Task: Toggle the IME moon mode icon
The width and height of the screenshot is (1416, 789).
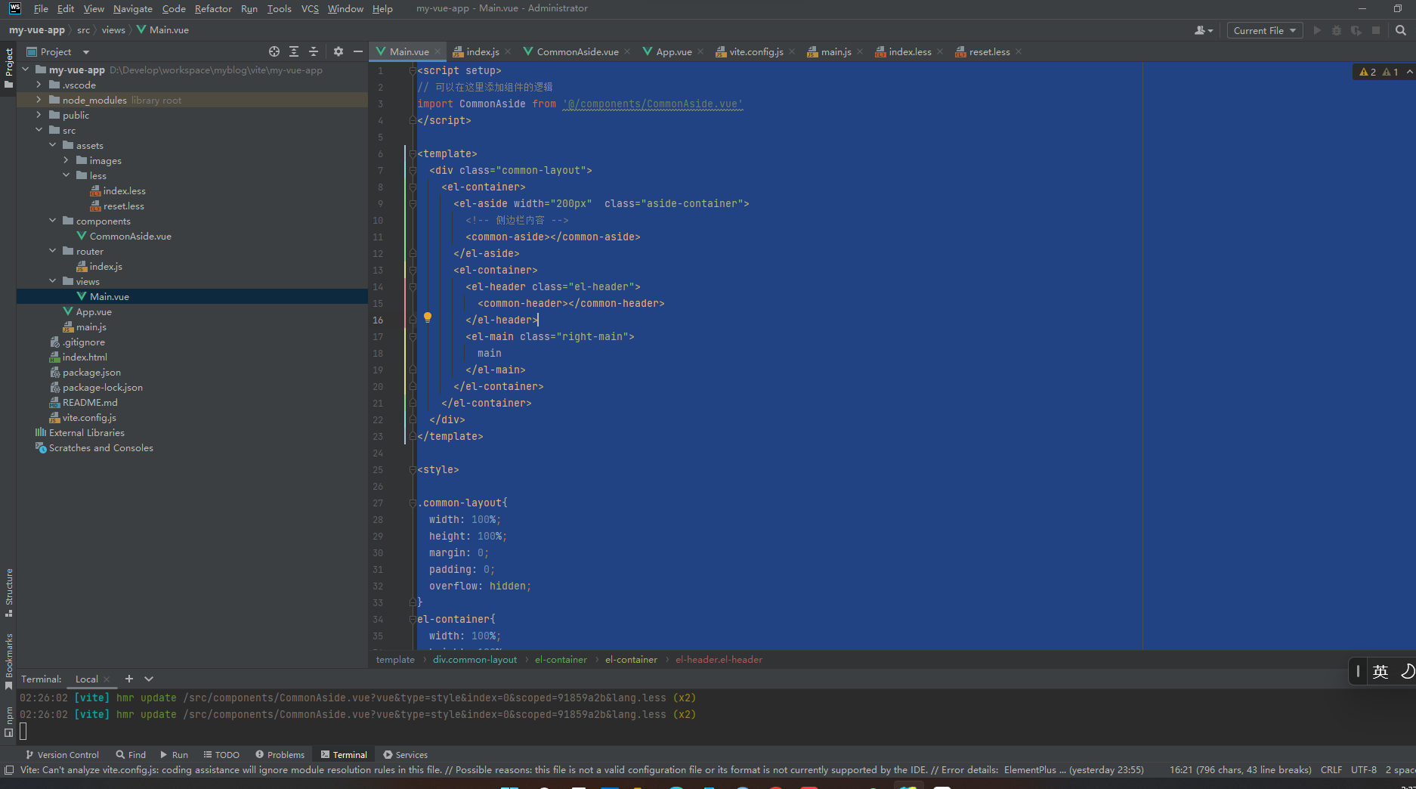Action: [x=1407, y=672]
